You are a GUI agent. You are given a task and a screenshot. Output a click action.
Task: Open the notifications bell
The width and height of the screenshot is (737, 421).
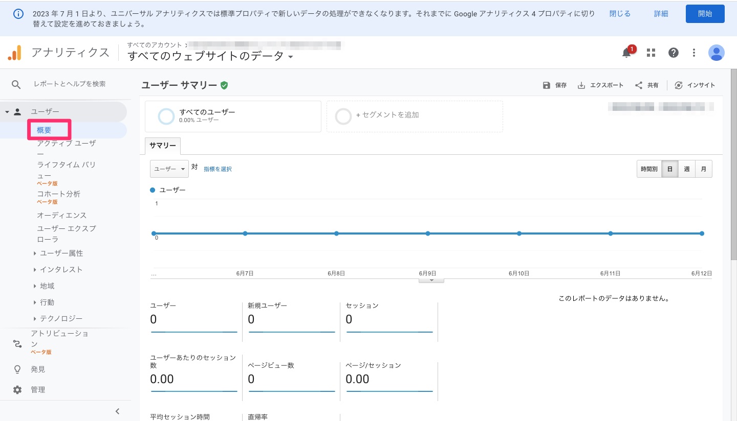tap(626, 53)
